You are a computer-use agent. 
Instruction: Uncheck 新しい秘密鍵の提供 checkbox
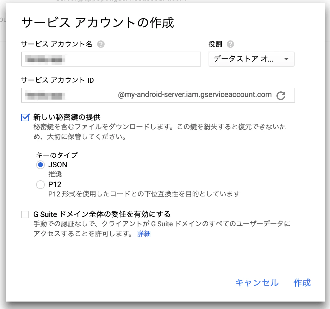coord(25,117)
